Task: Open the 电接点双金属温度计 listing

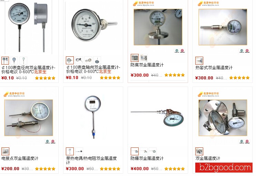Action: point(20,158)
